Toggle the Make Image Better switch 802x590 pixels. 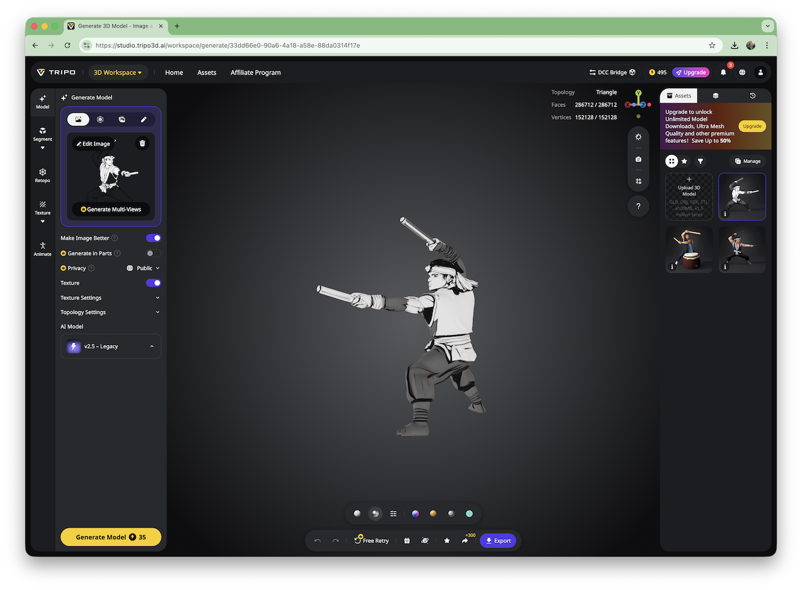click(x=153, y=238)
